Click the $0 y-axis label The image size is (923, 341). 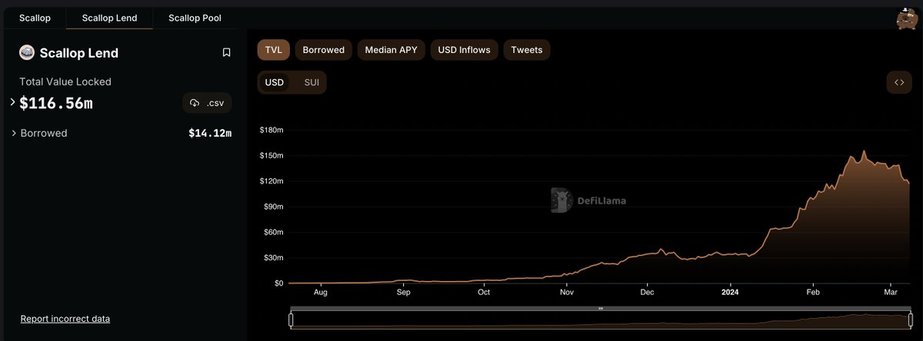278,283
